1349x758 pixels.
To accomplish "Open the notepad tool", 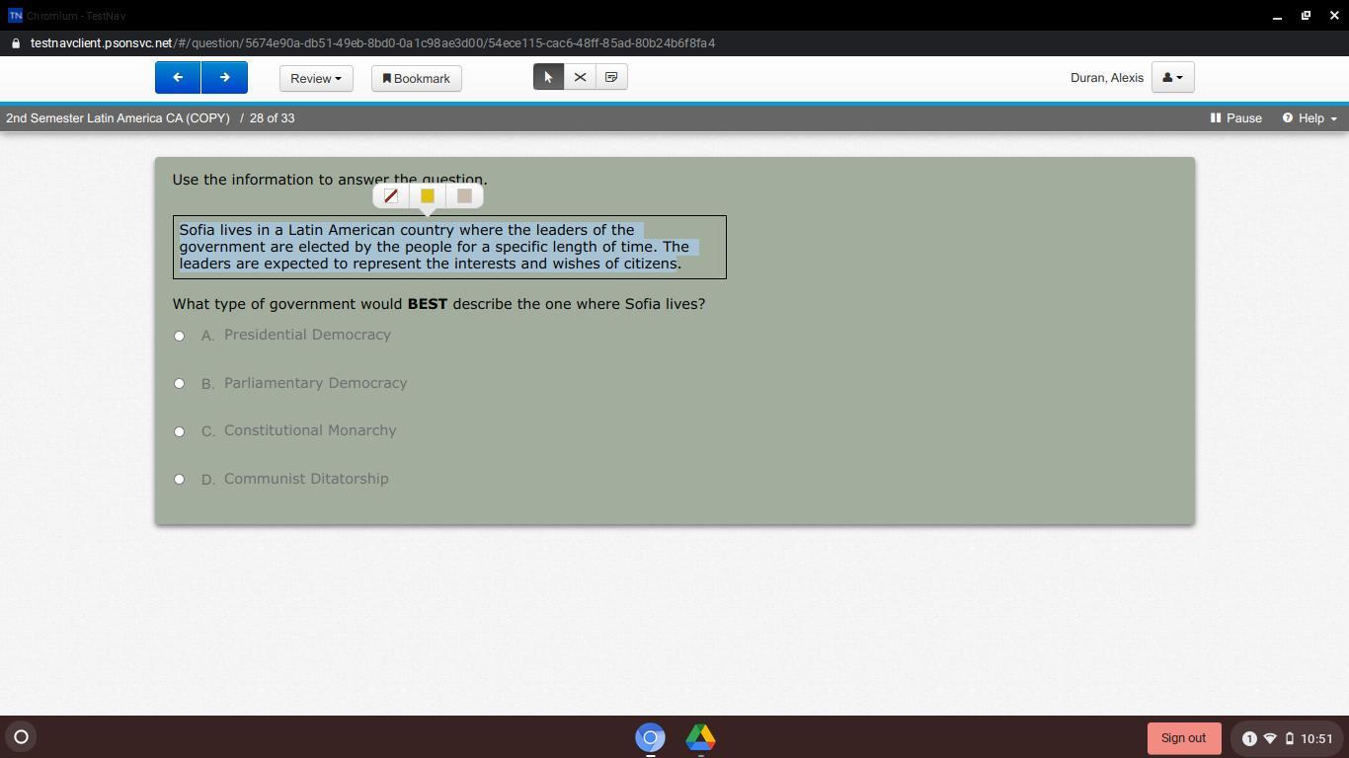I will (x=611, y=77).
